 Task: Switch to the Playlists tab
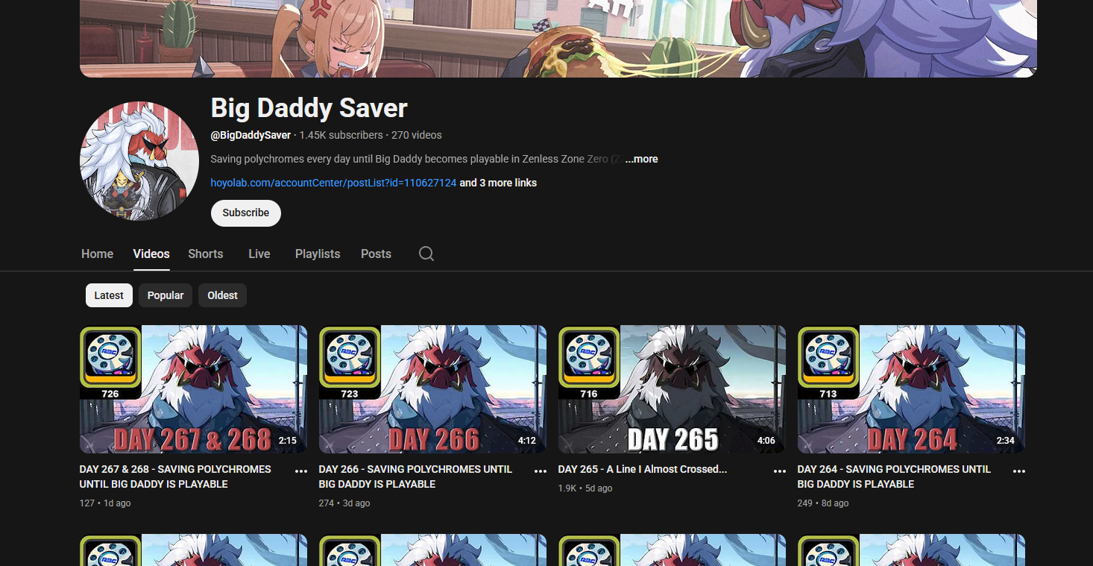(318, 254)
